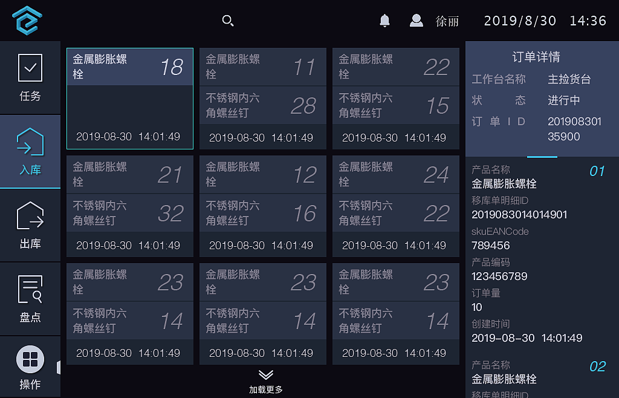Screen dimensions: 619x398
Task: Click the app logo in top-left corner
Action: [27, 20]
